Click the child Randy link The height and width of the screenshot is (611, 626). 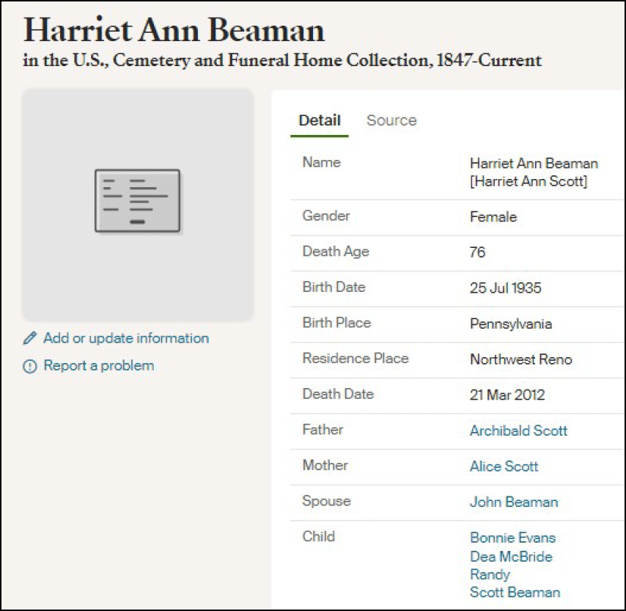pos(490,574)
